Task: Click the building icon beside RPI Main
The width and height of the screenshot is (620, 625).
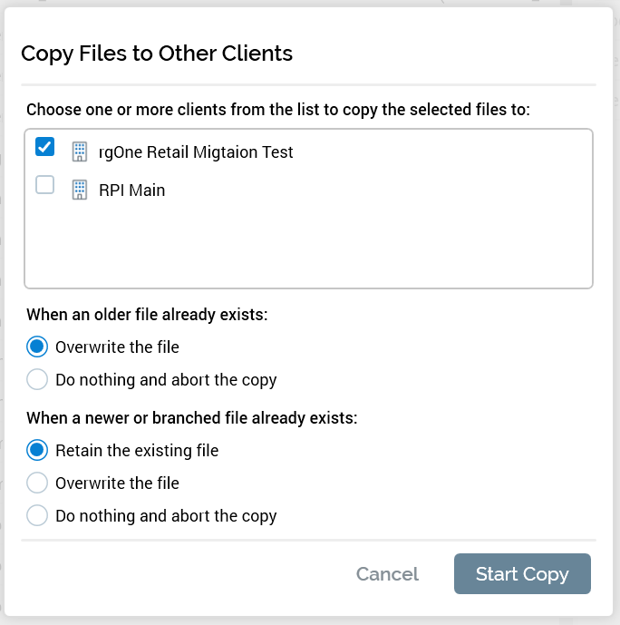Action: tap(79, 190)
